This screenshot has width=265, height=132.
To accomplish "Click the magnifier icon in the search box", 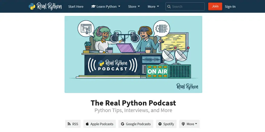I will (169, 7).
